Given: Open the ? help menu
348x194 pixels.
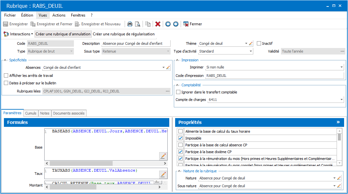Looking at the screenshot, I should [92, 15].
